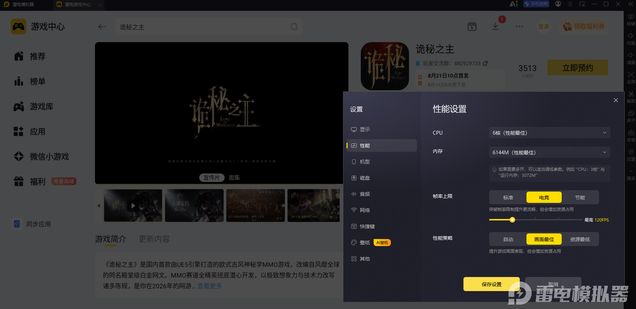Copy the player group number 882929733
636x309 pixels.
click(x=485, y=63)
